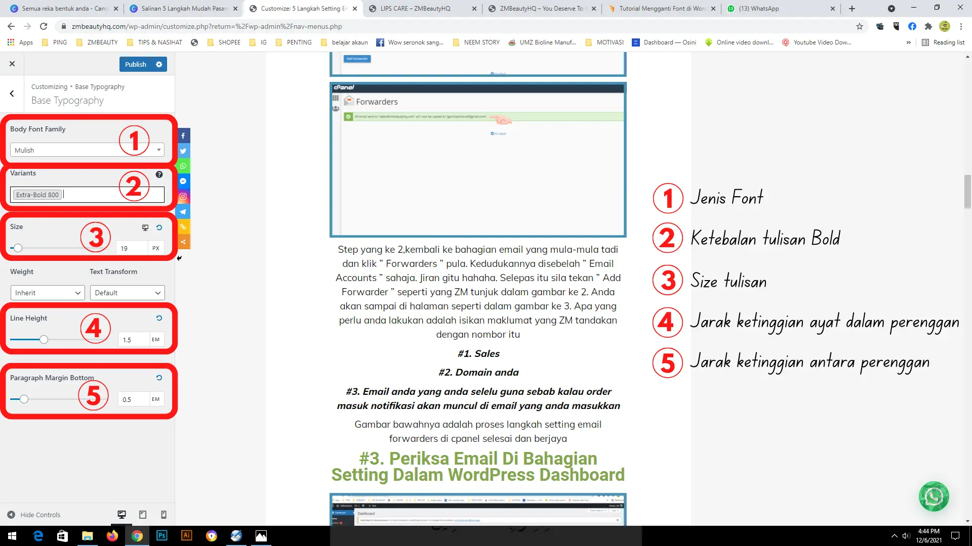The image size is (972, 546).
Task: Open a new Chrome tab with plus
Action: pos(852,9)
